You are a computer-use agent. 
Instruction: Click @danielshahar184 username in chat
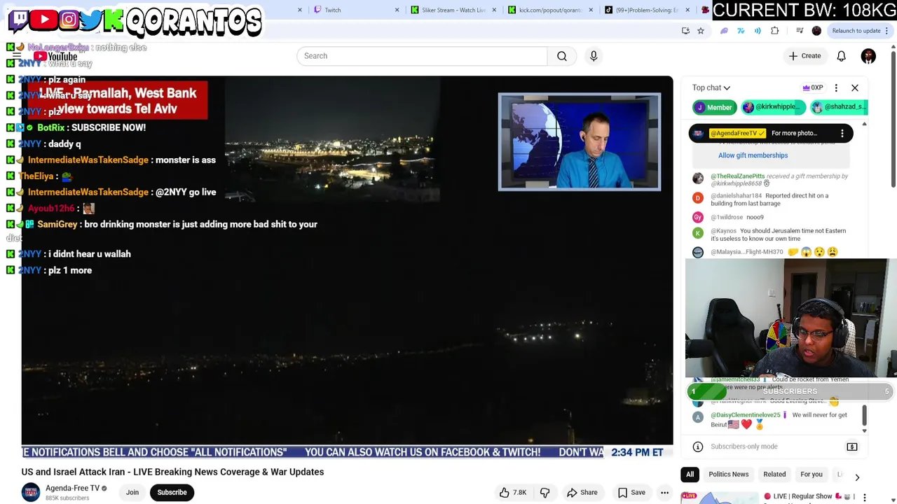[x=736, y=196]
